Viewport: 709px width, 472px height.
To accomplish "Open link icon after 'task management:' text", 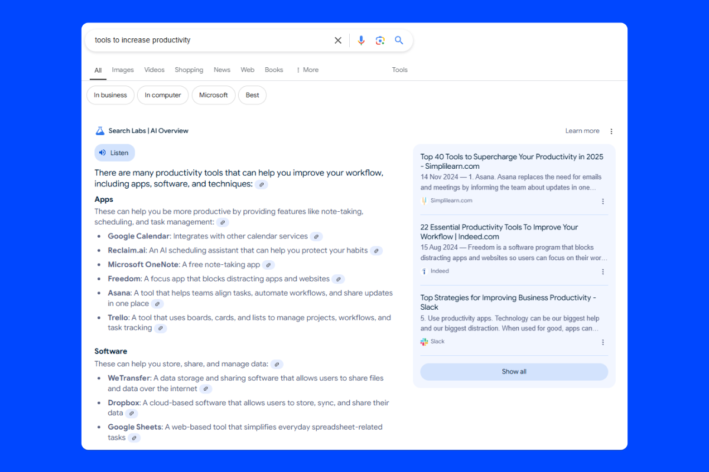I will tap(223, 222).
